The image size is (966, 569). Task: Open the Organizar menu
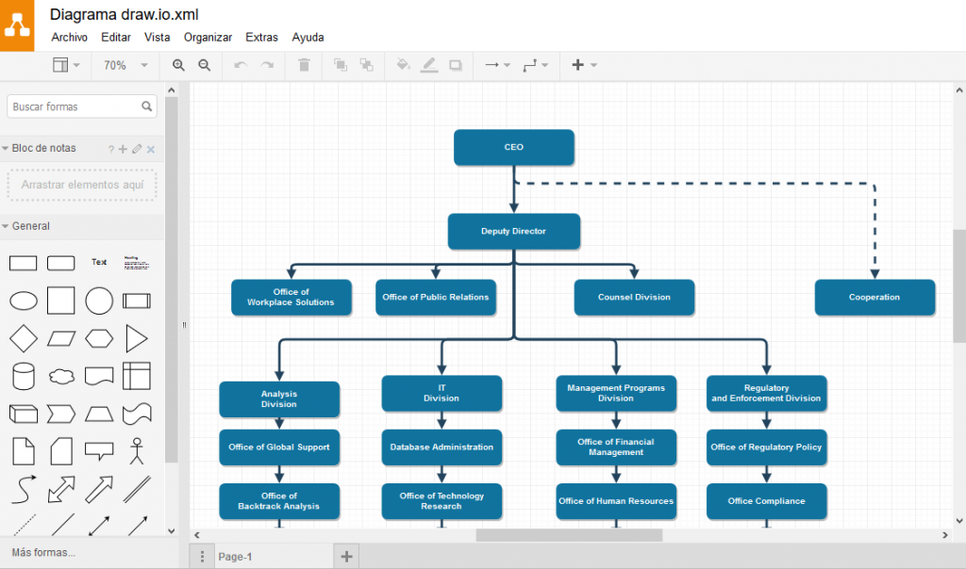click(208, 38)
